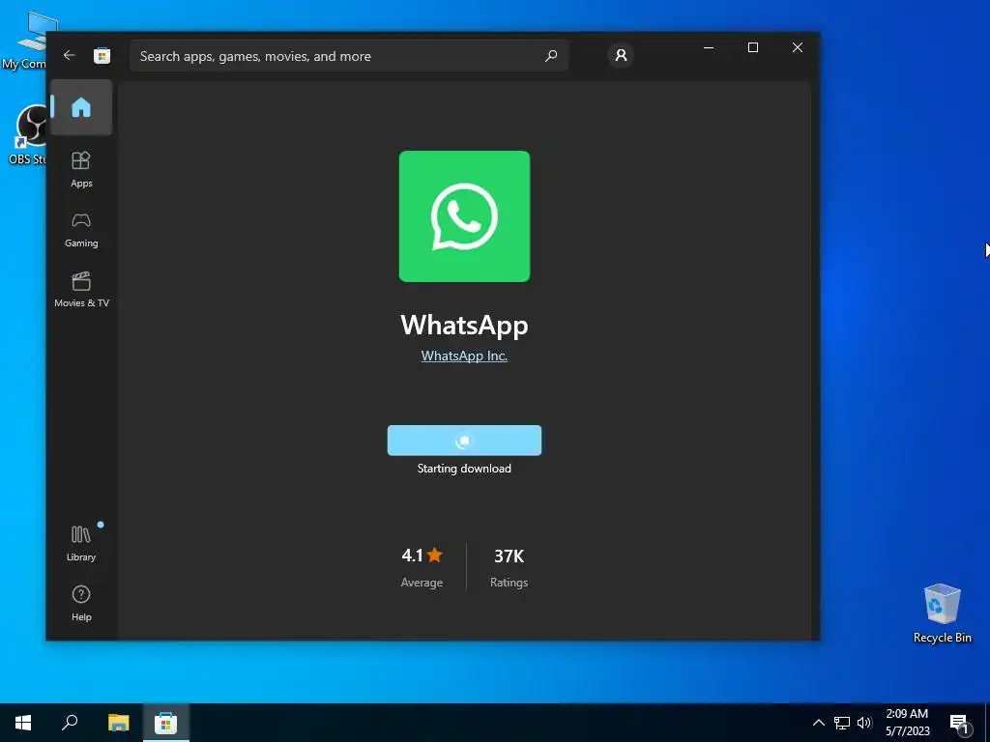
Task: Click the Starting download status text
Action: (464, 469)
